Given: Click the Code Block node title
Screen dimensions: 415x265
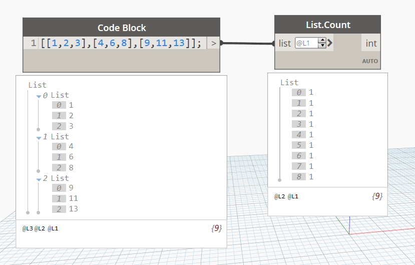Looking at the screenshot, I should point(122,28).
